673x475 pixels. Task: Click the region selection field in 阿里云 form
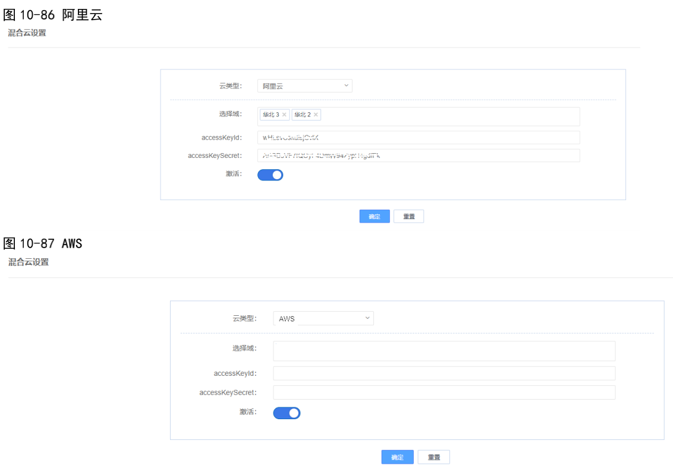click(x=419, y=116)
